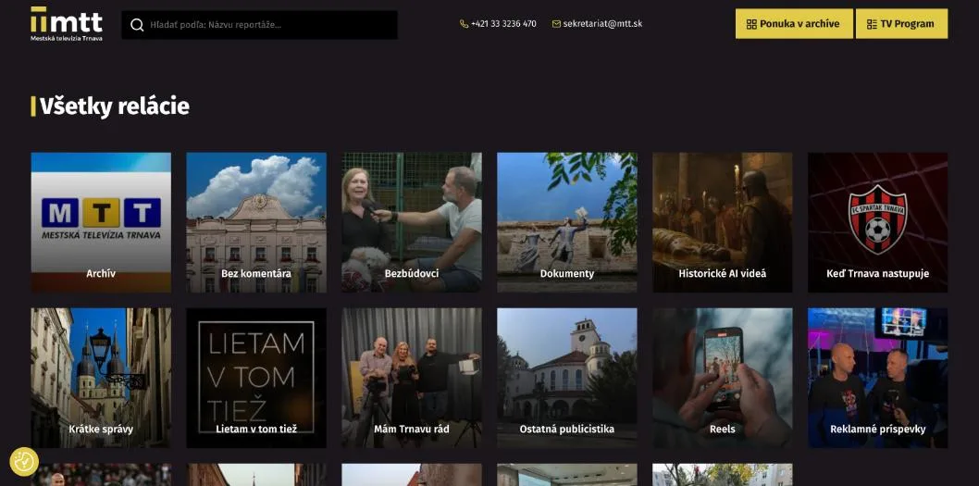Click the Všetky relácie heading
979x486 pixels.
click(114, 106)
